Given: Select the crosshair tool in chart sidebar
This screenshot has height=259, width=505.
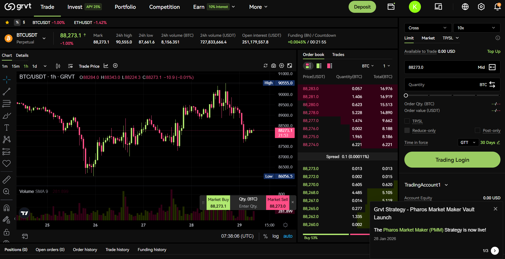Looking at the screenshot, I should click(x=7, y=79).
